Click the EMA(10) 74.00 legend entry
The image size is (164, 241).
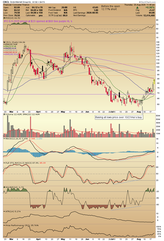[x=10, y=44]
